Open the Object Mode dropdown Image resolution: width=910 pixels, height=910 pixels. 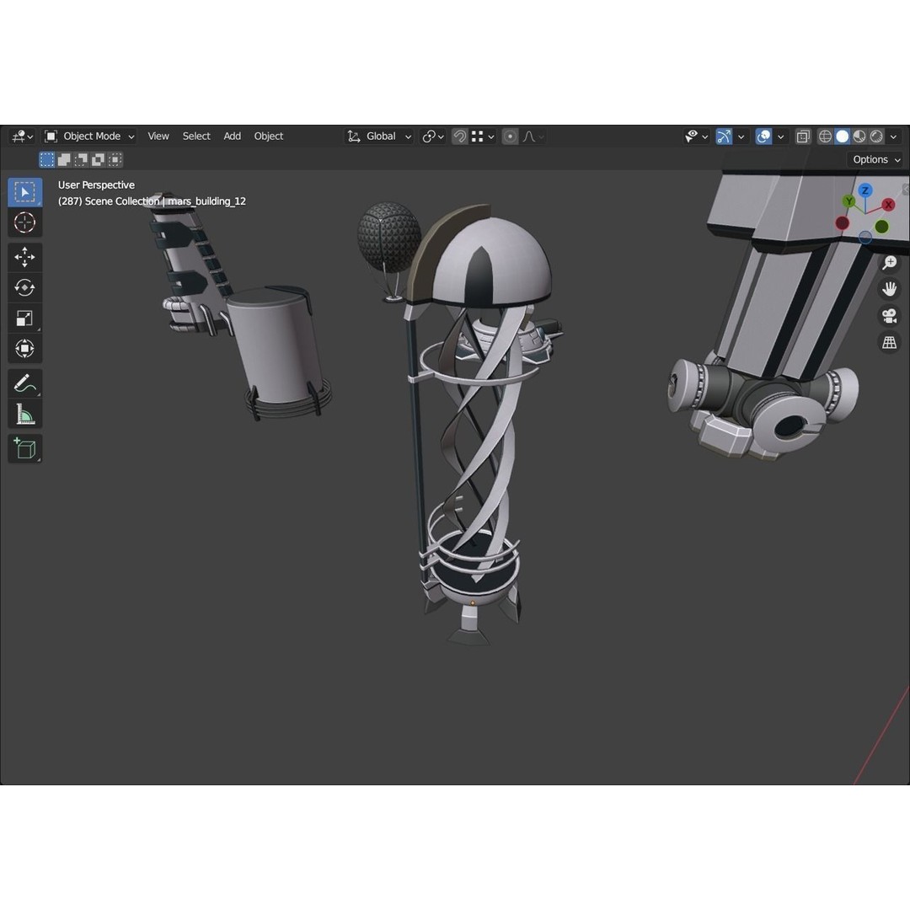coord(90,136)
